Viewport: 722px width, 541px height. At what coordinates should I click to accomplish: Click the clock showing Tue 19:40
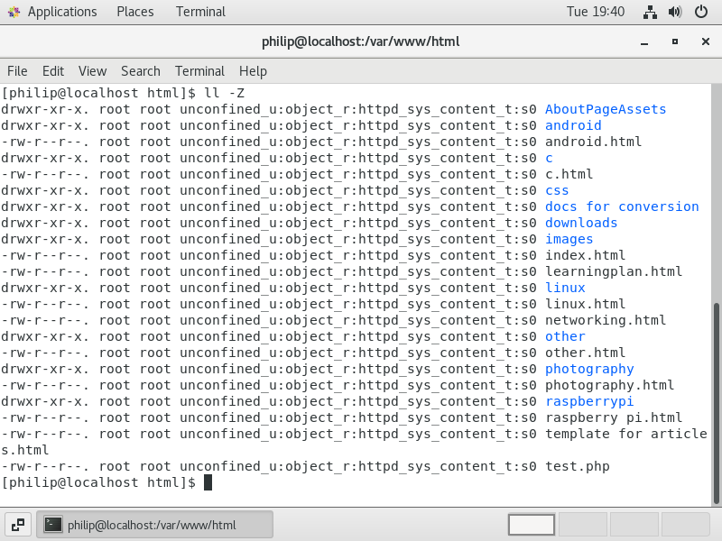pos(596,12)
